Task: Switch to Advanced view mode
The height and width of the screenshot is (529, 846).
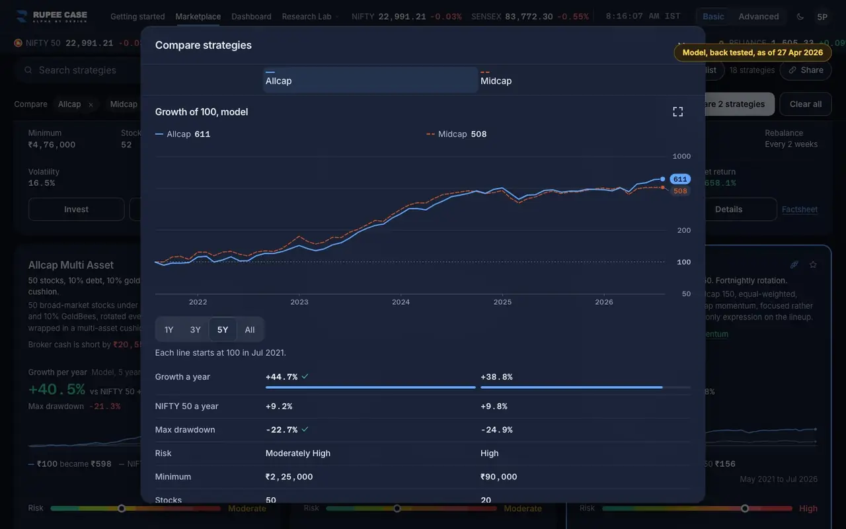Action: (759, 17)
